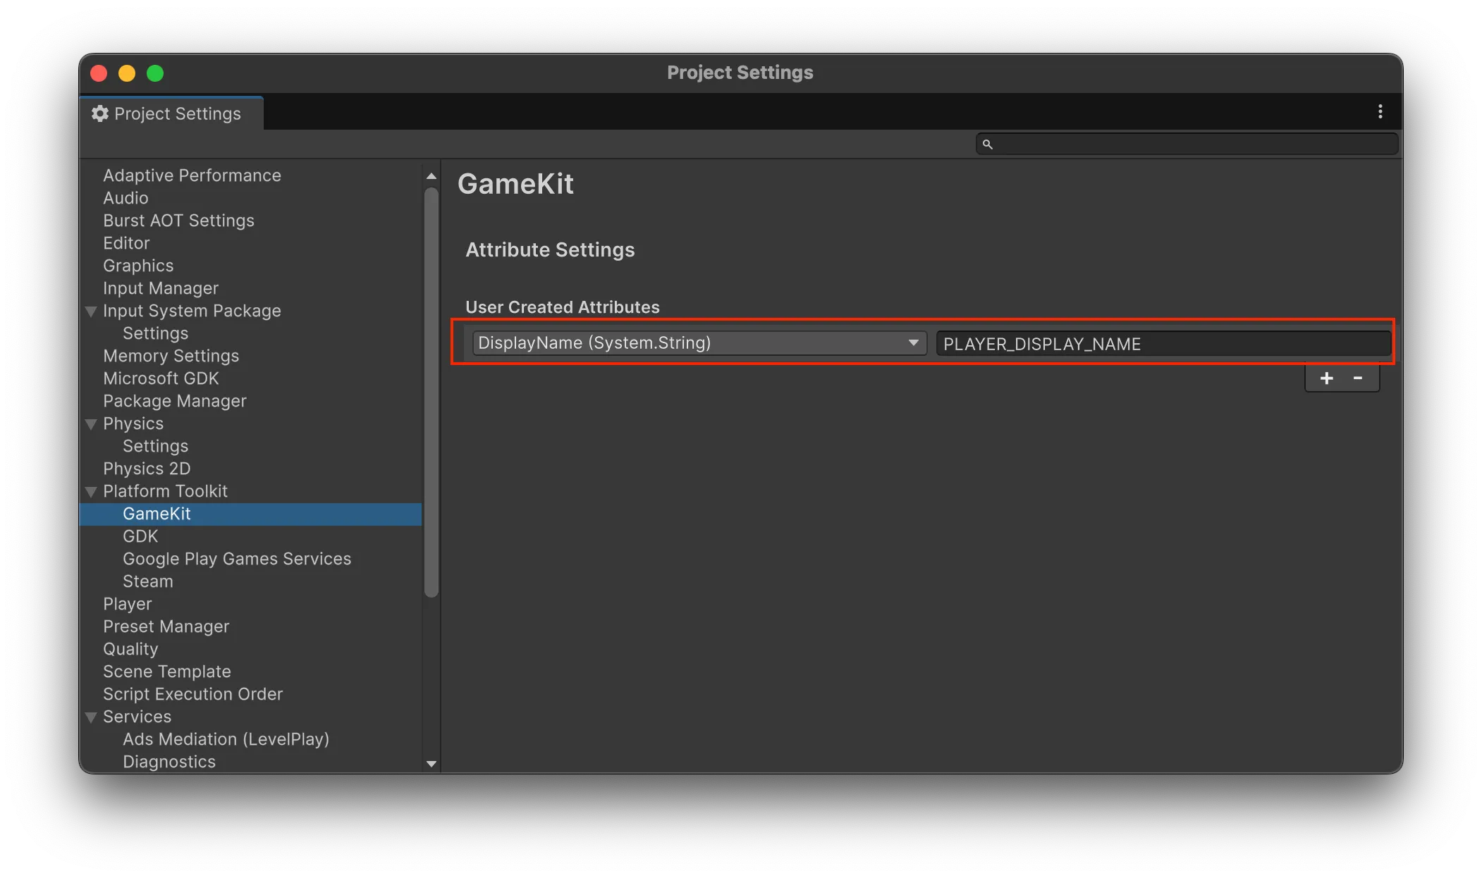Open the three-dot overflow menu
This screenshot has height=878, width=1482.
[x=1380, y=111]
